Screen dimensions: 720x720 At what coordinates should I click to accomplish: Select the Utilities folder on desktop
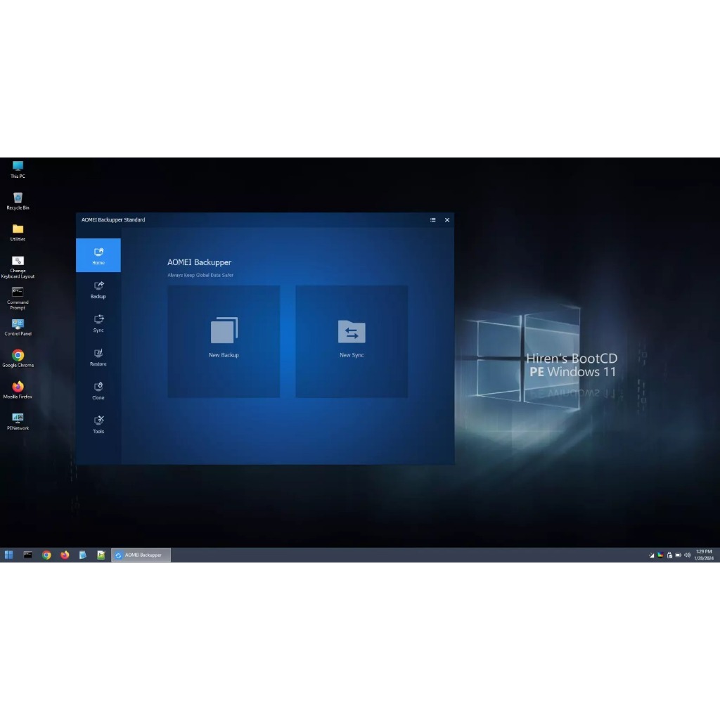click(x=18, y=233)
